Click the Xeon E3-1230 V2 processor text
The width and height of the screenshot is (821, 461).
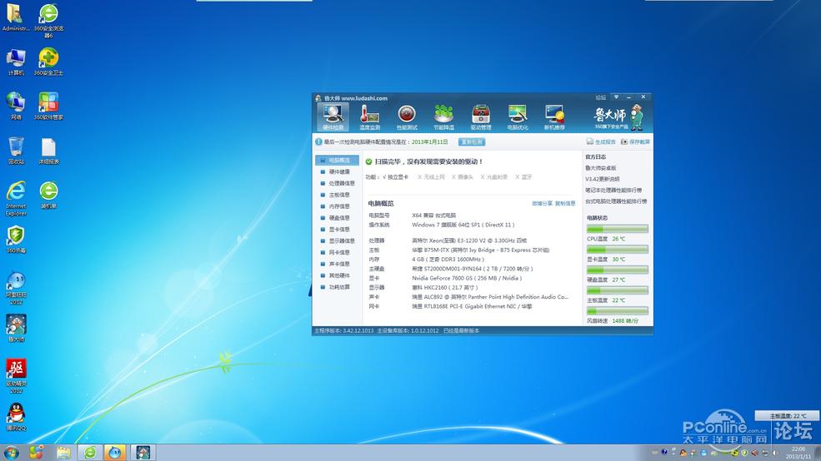(469, 240)
